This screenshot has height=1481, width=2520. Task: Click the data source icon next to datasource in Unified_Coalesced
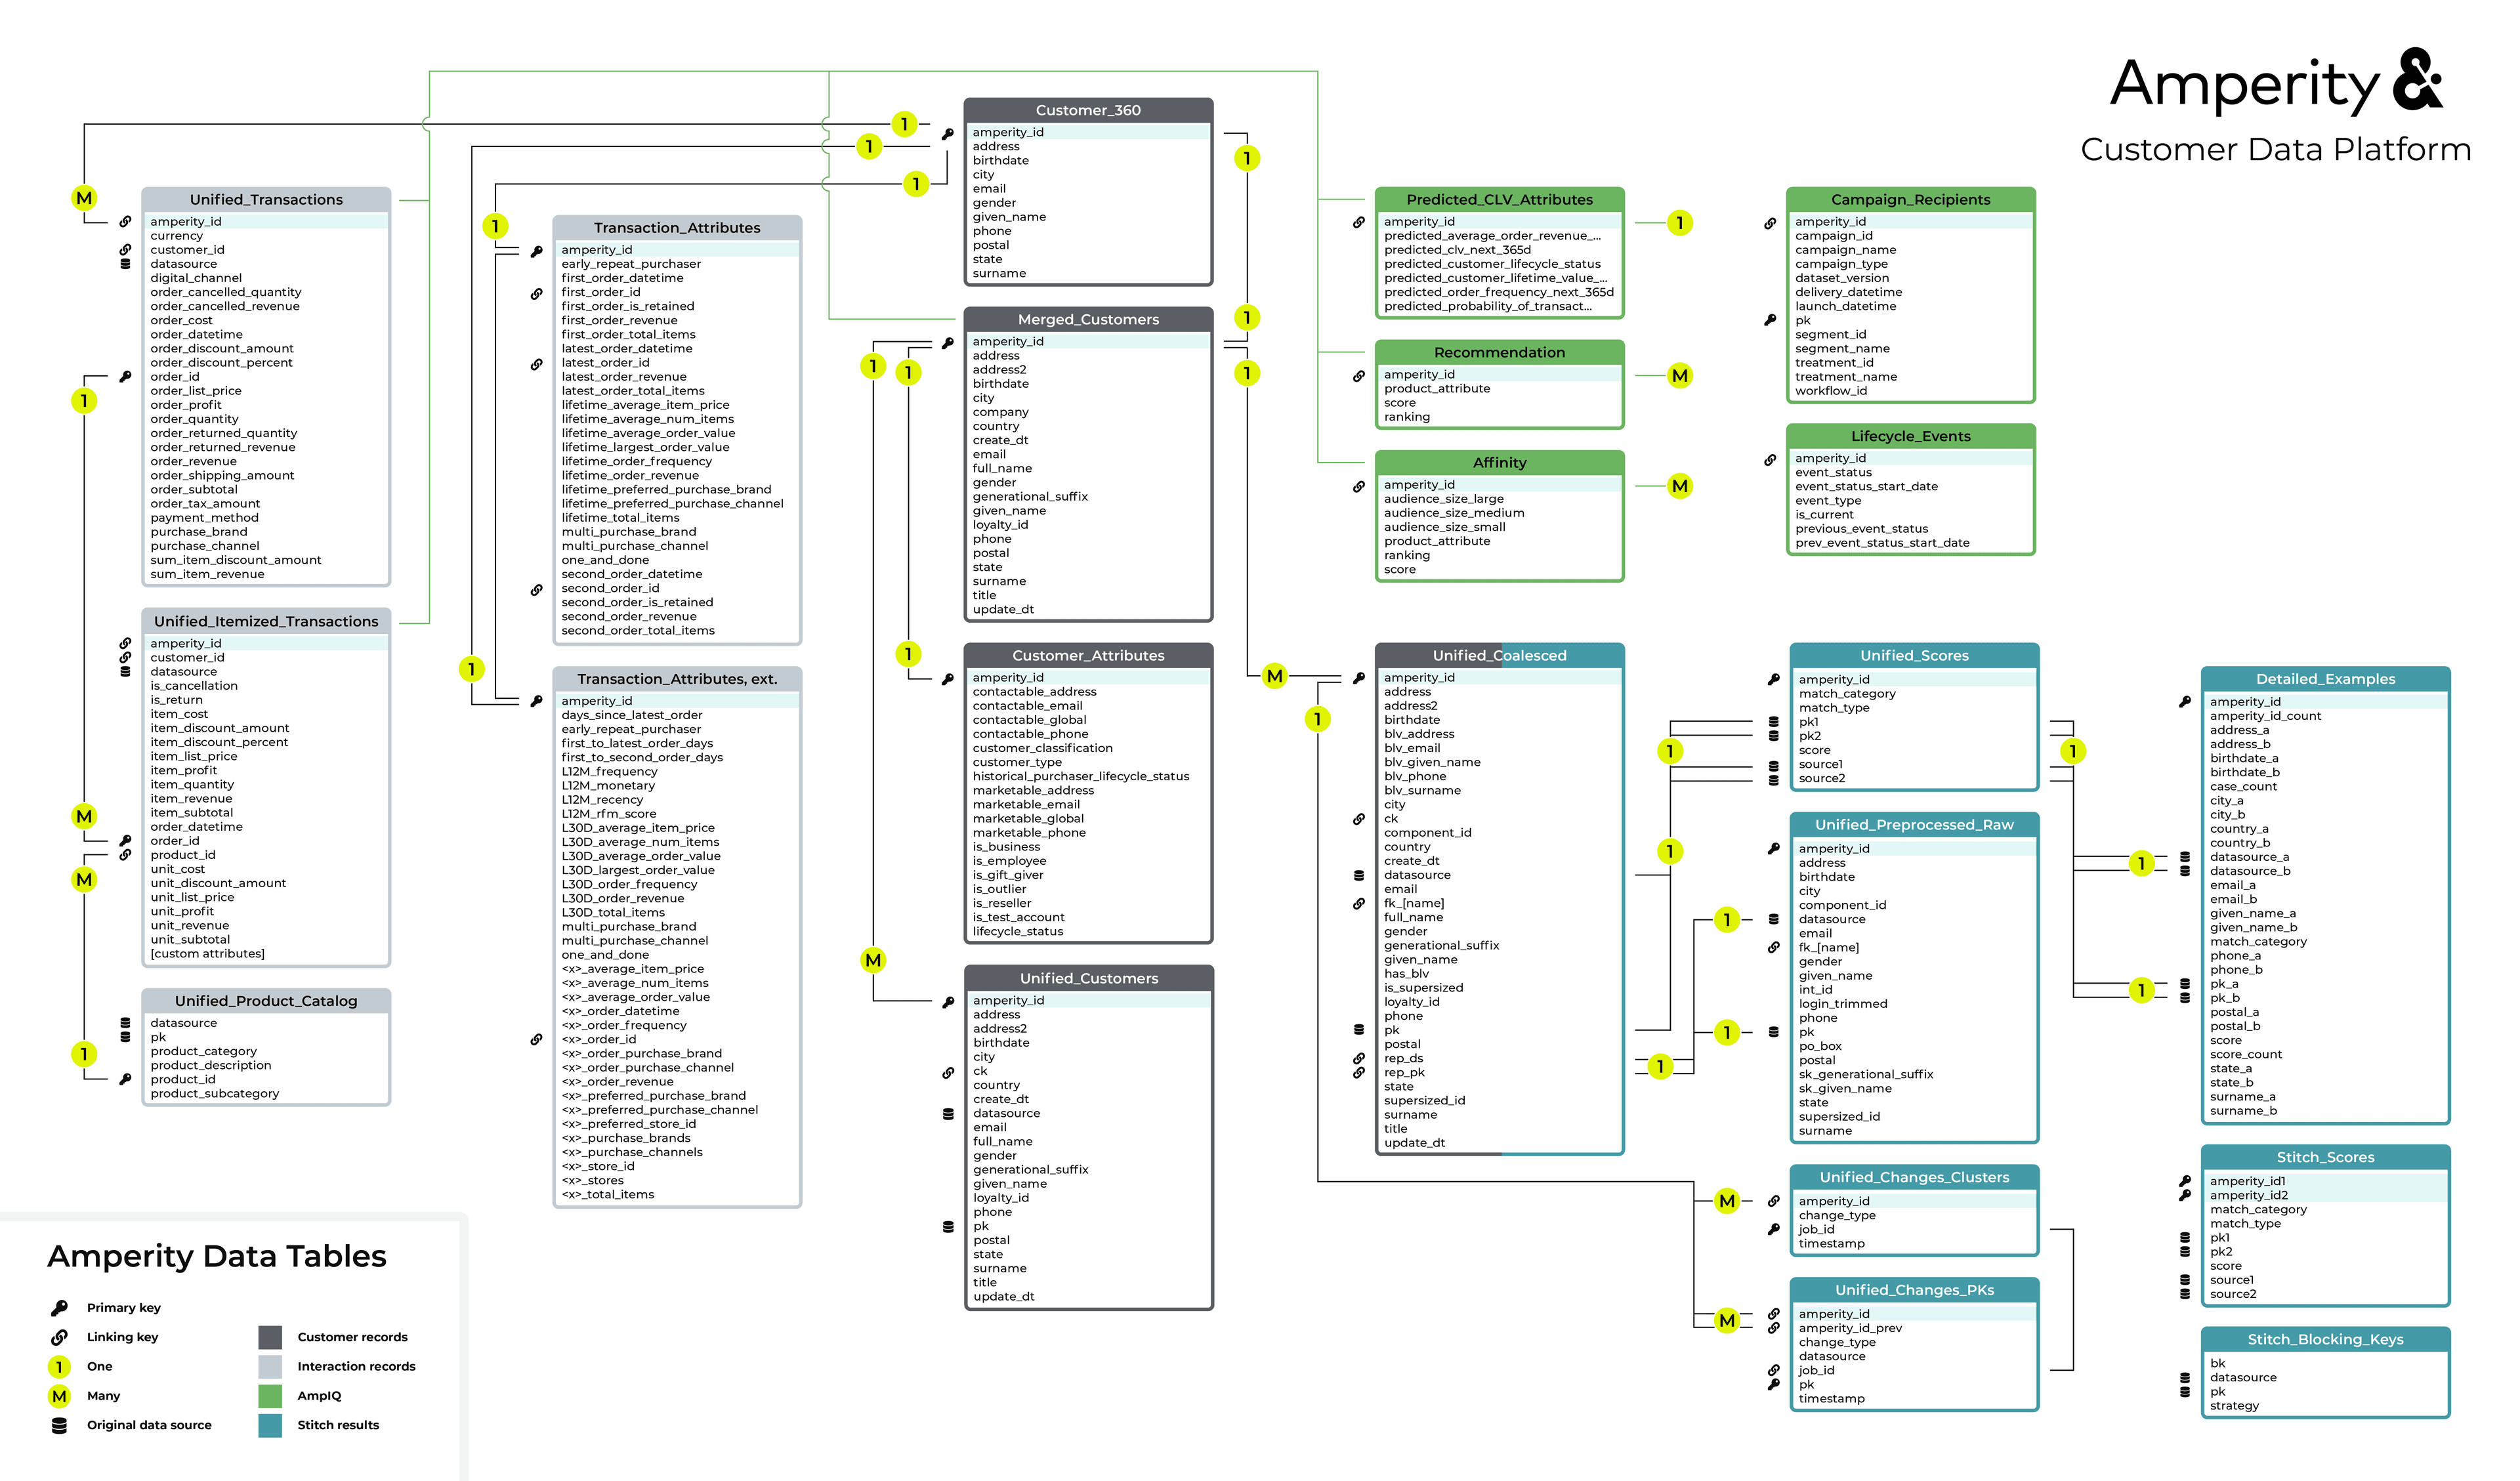pos(1358,874)
